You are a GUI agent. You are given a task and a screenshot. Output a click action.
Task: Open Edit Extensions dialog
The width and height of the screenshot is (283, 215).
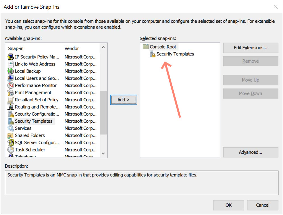pyautogui.click(x=250, y=48)
